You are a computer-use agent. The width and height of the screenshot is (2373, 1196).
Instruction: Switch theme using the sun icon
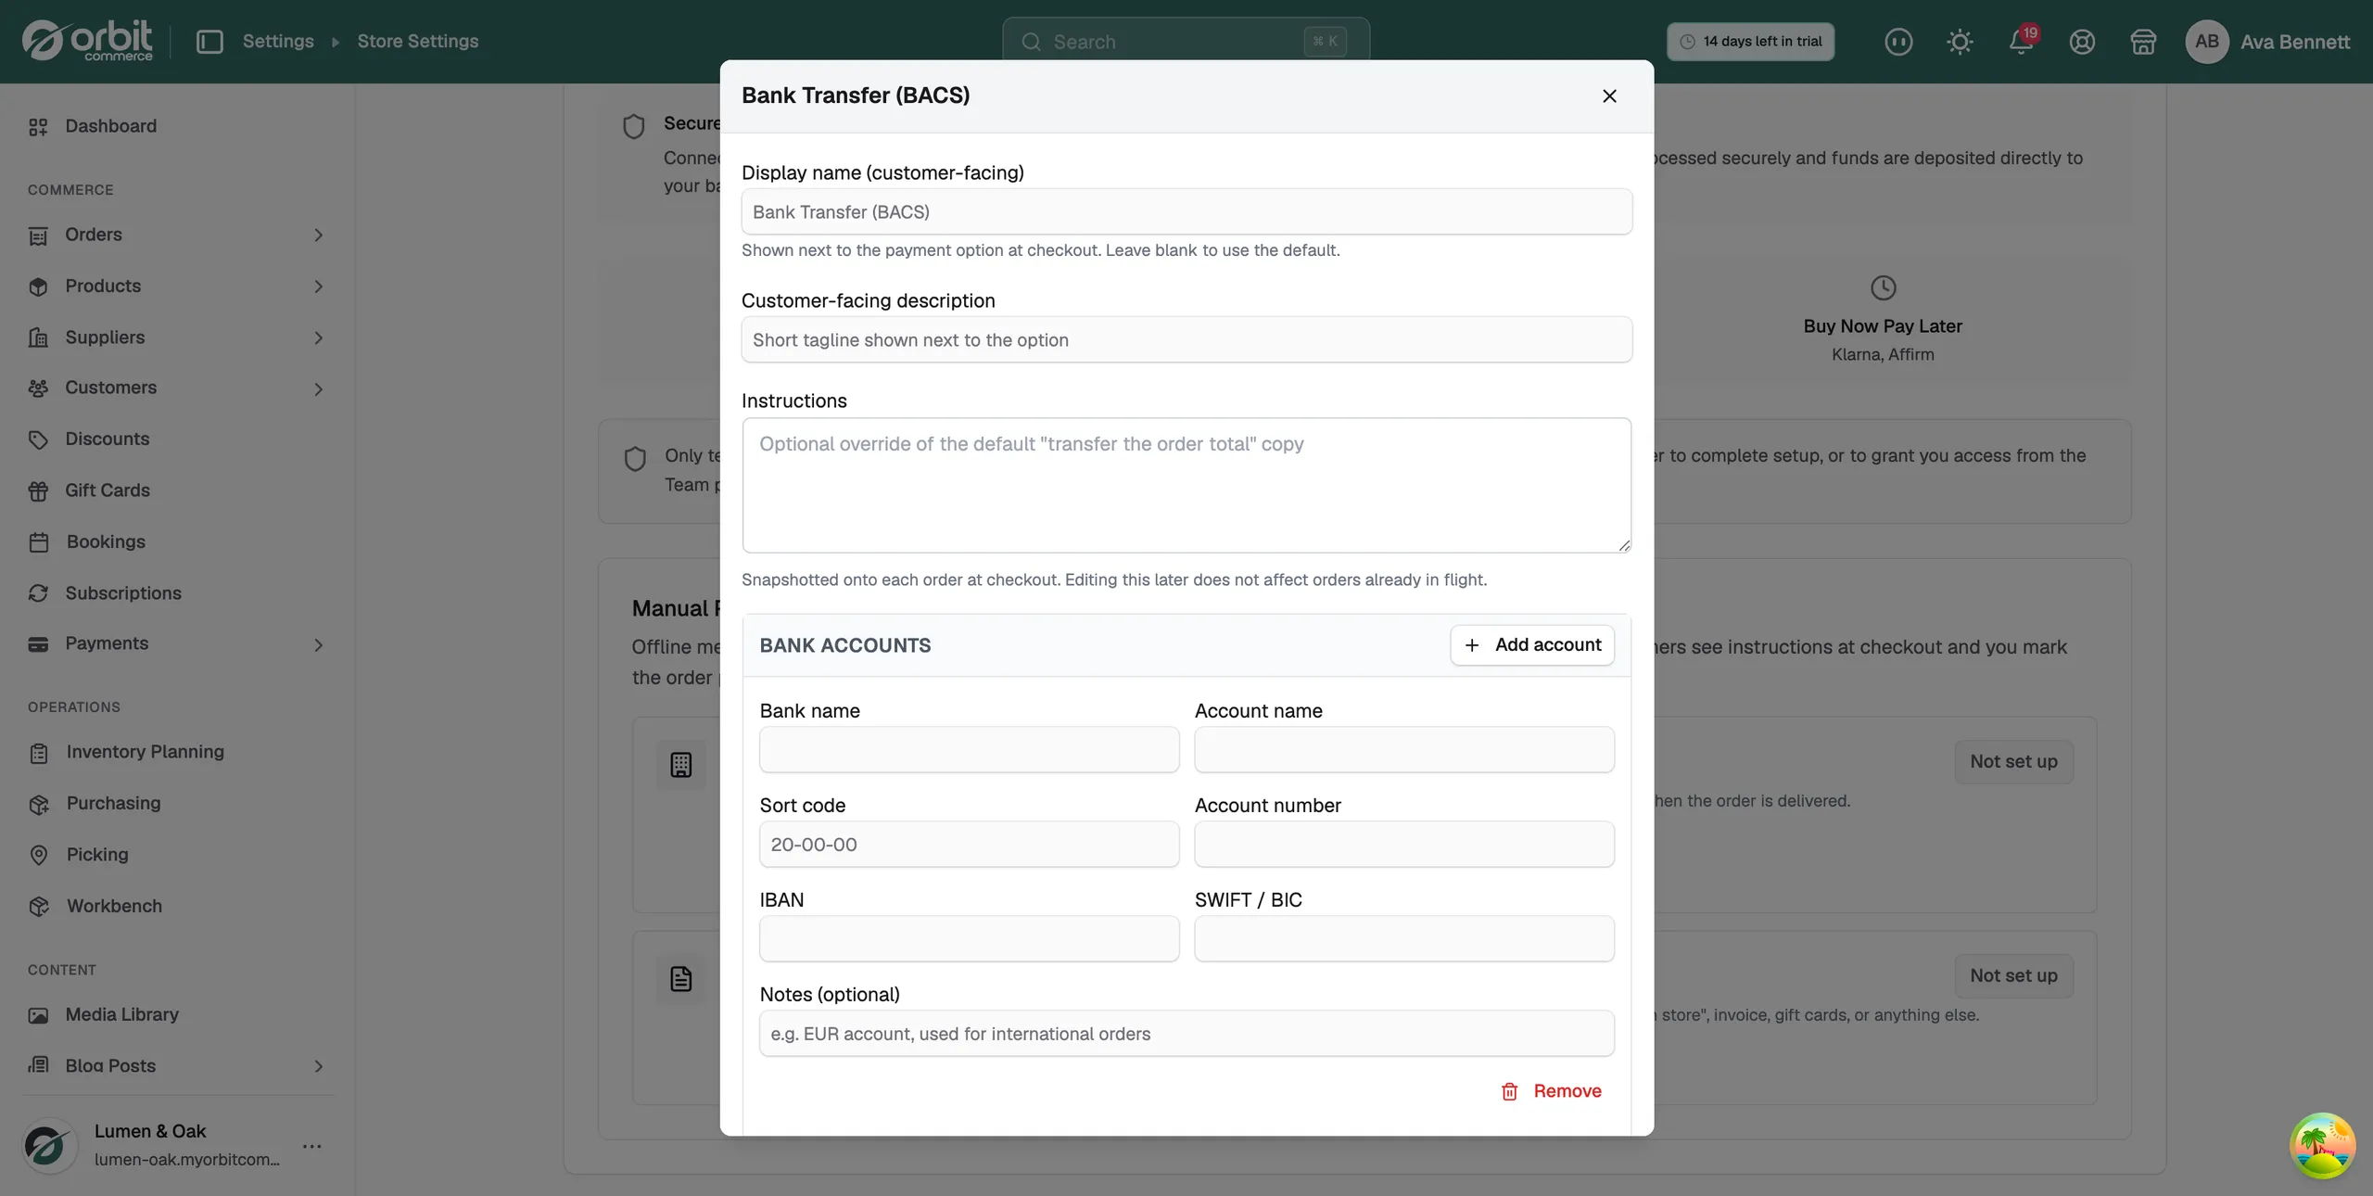[x=1960, y=42]
